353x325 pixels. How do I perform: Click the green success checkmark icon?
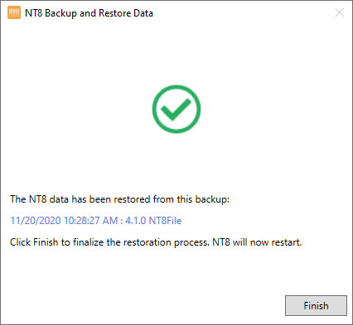[176, 109]
